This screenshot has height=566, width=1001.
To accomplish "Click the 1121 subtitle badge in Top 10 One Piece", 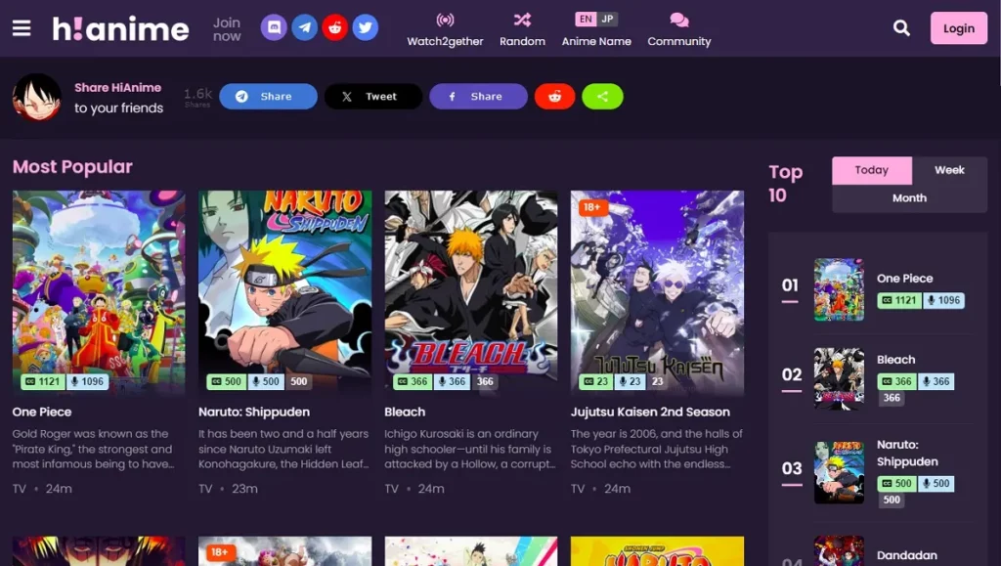I will pyautogui.click(x=899, y=300).
